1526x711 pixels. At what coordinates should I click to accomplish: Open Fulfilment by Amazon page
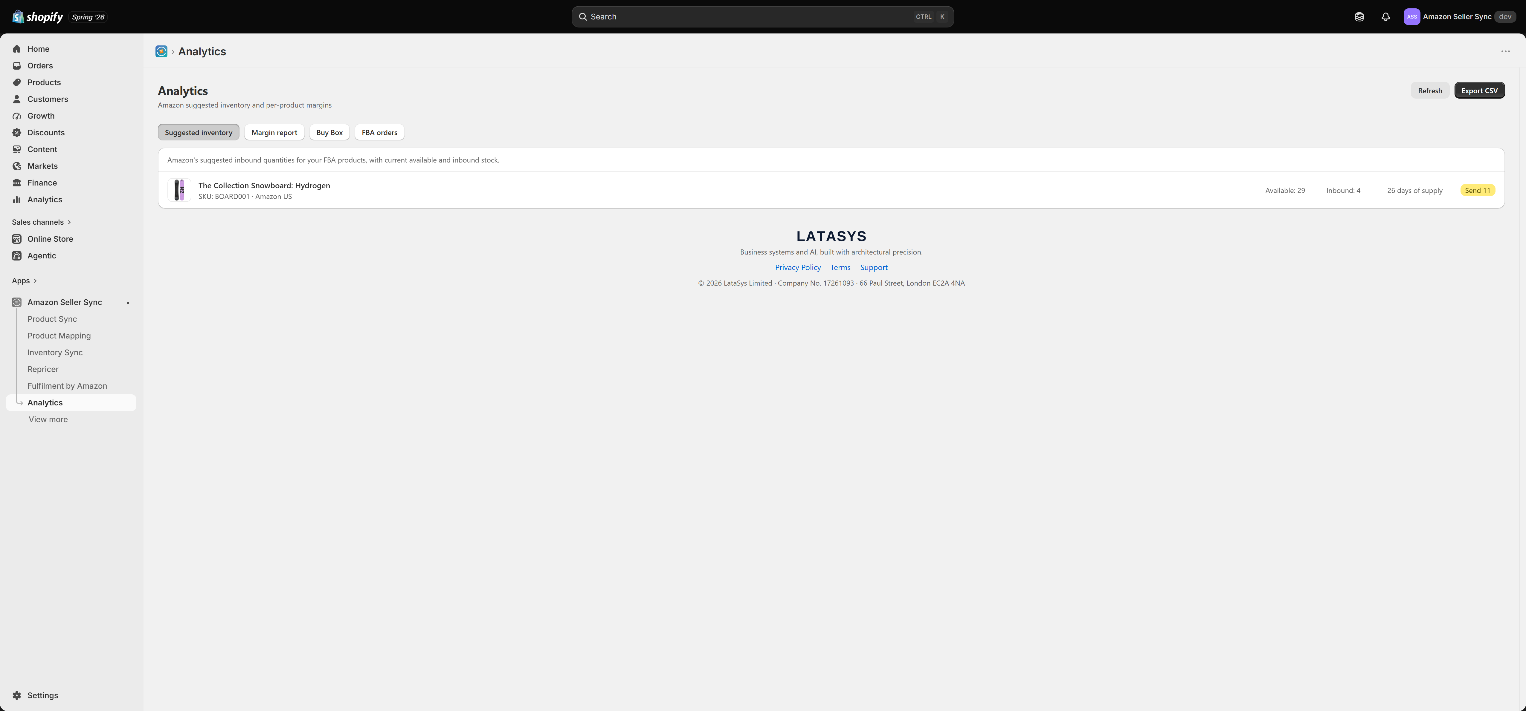[x=67, y=386]
